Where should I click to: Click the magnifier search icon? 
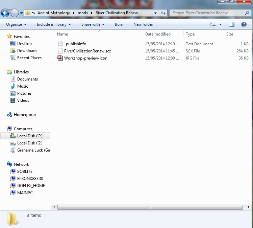tap(247, 13)
